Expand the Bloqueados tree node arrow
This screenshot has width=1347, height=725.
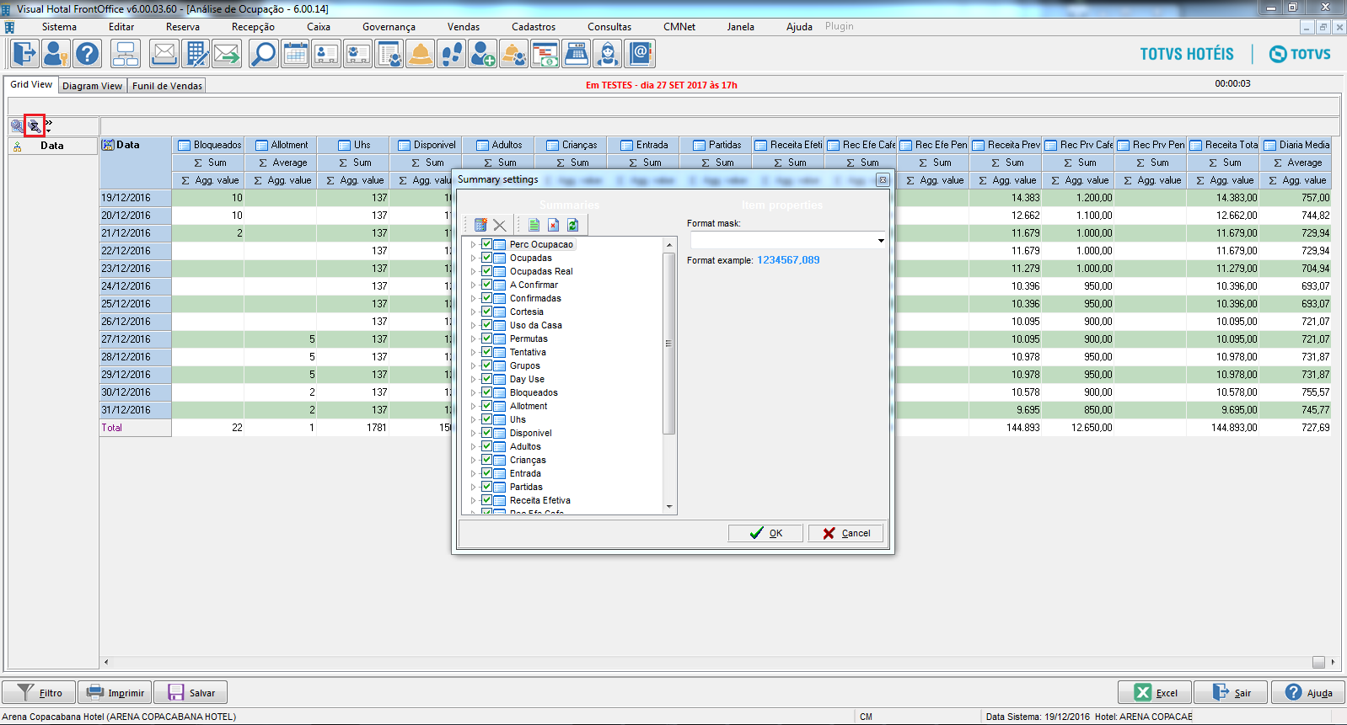473,393
